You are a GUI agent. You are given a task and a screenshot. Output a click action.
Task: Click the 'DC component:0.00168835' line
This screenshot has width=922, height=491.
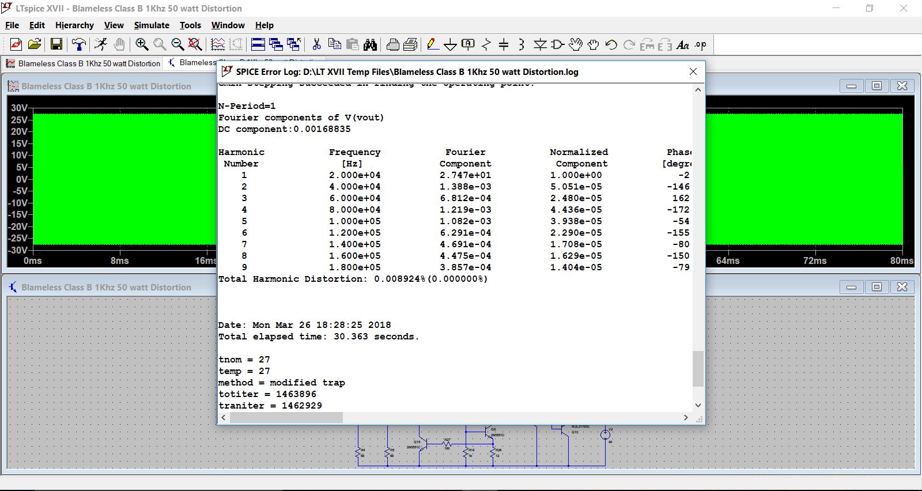pos(284,129)
